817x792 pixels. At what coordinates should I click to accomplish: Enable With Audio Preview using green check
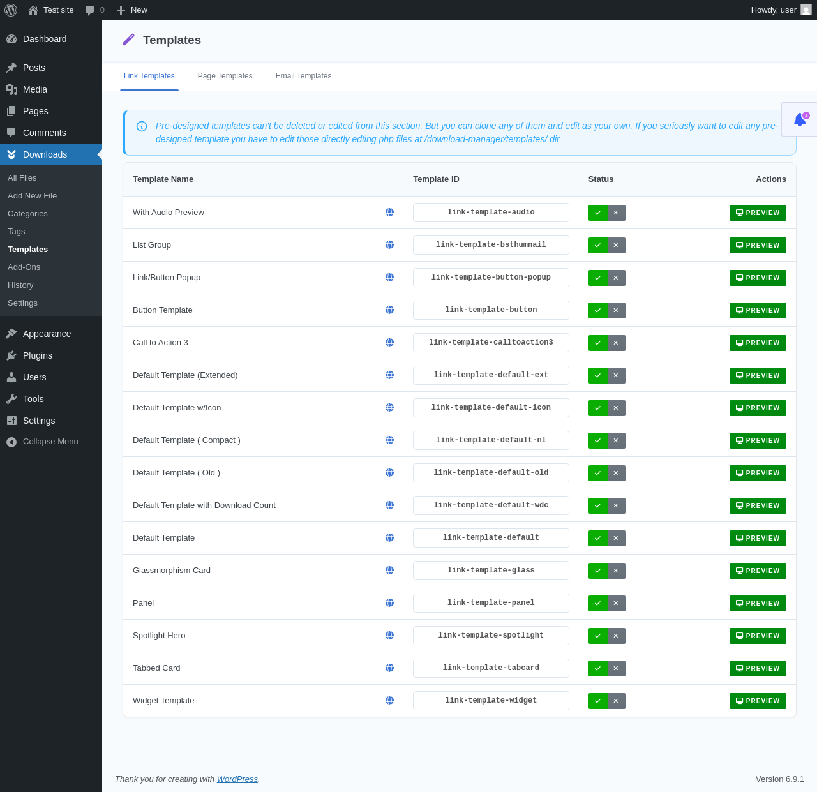click(x=597, y=213)
